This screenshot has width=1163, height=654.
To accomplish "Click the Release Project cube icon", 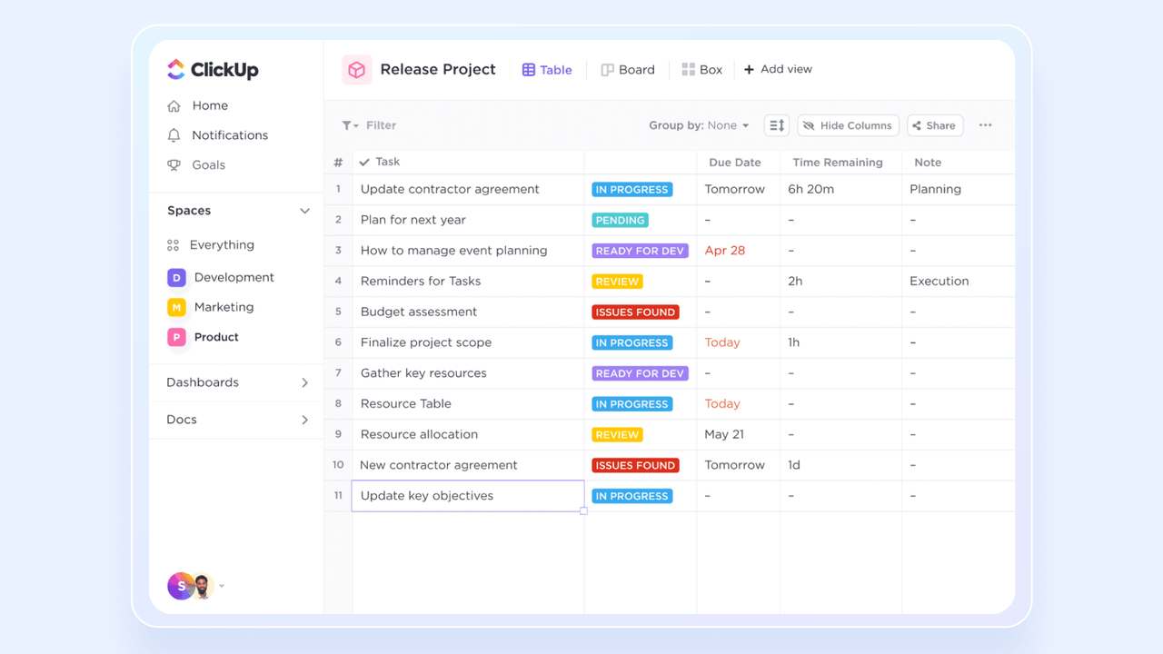I will (x=357, y=70).
